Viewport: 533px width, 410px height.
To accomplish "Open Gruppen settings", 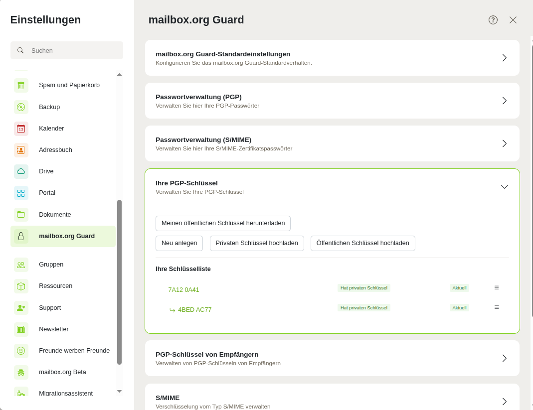I will (x=63, y=265).
